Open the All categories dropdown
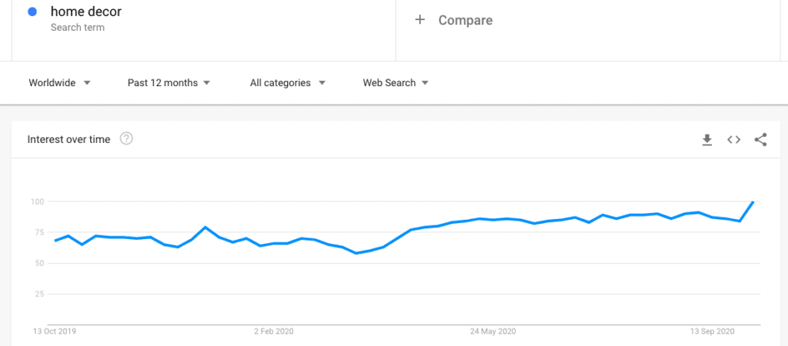The image size is (788, 346). (288, 83)
